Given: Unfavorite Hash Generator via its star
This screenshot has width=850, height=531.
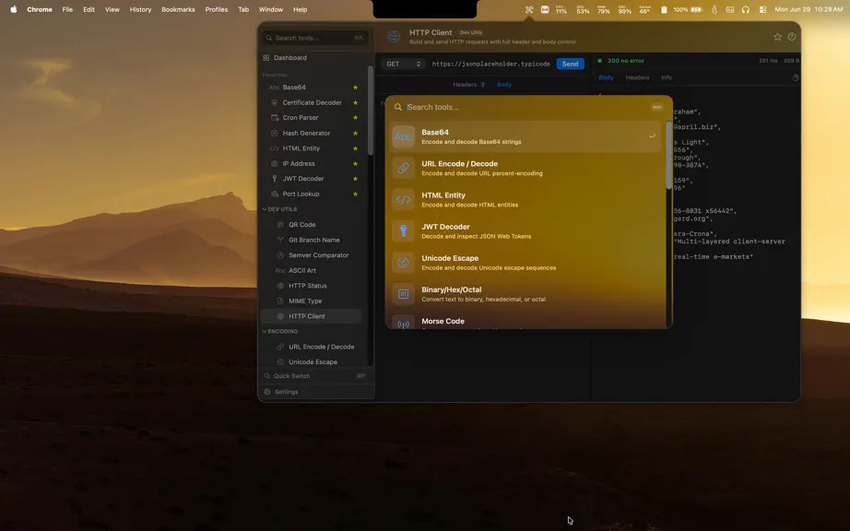Looking at the screenshot, I should pos(355,133).
